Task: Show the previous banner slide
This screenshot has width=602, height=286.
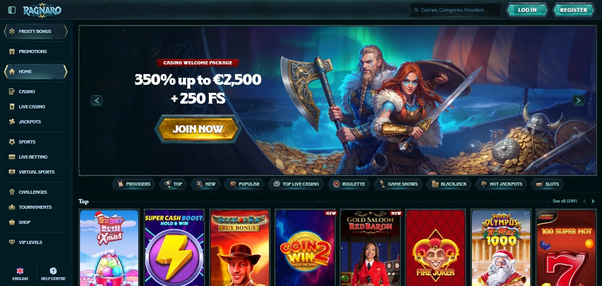Action: pos(96,100)
